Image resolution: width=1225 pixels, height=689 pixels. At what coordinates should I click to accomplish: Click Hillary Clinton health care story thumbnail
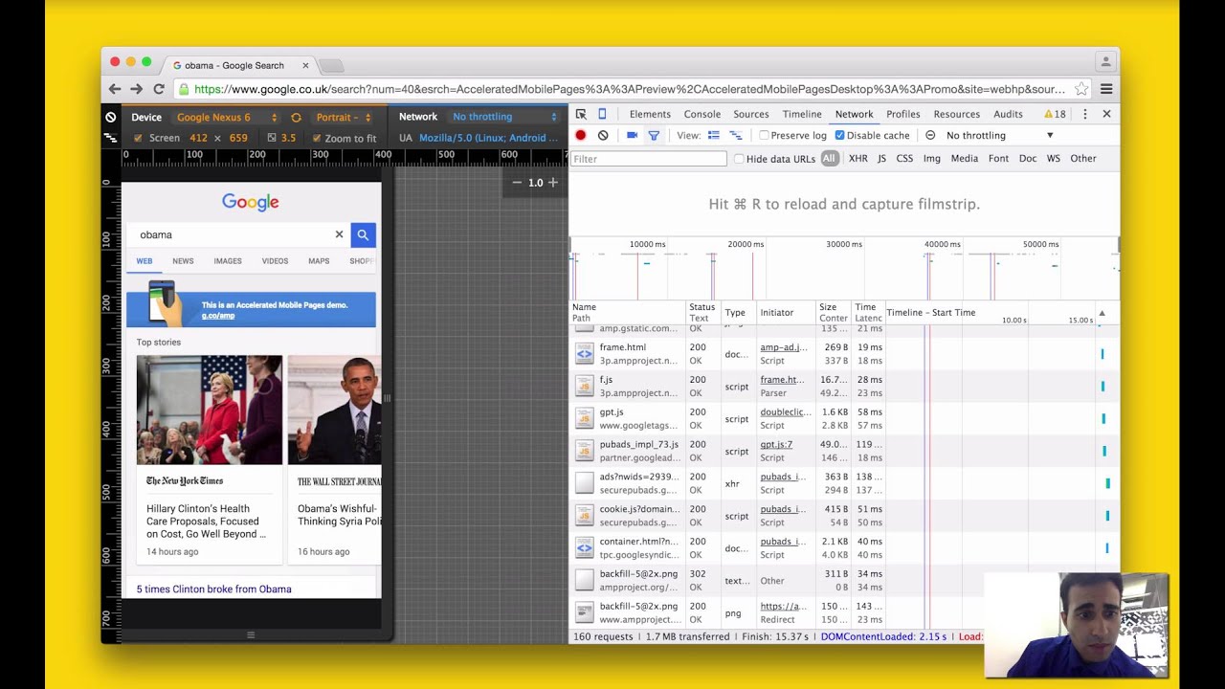tap(209, 410)
